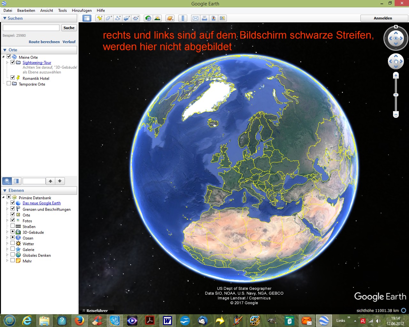Choose the add path tool
This screenshot has width=409, height=327.
[x=118, y=18]
